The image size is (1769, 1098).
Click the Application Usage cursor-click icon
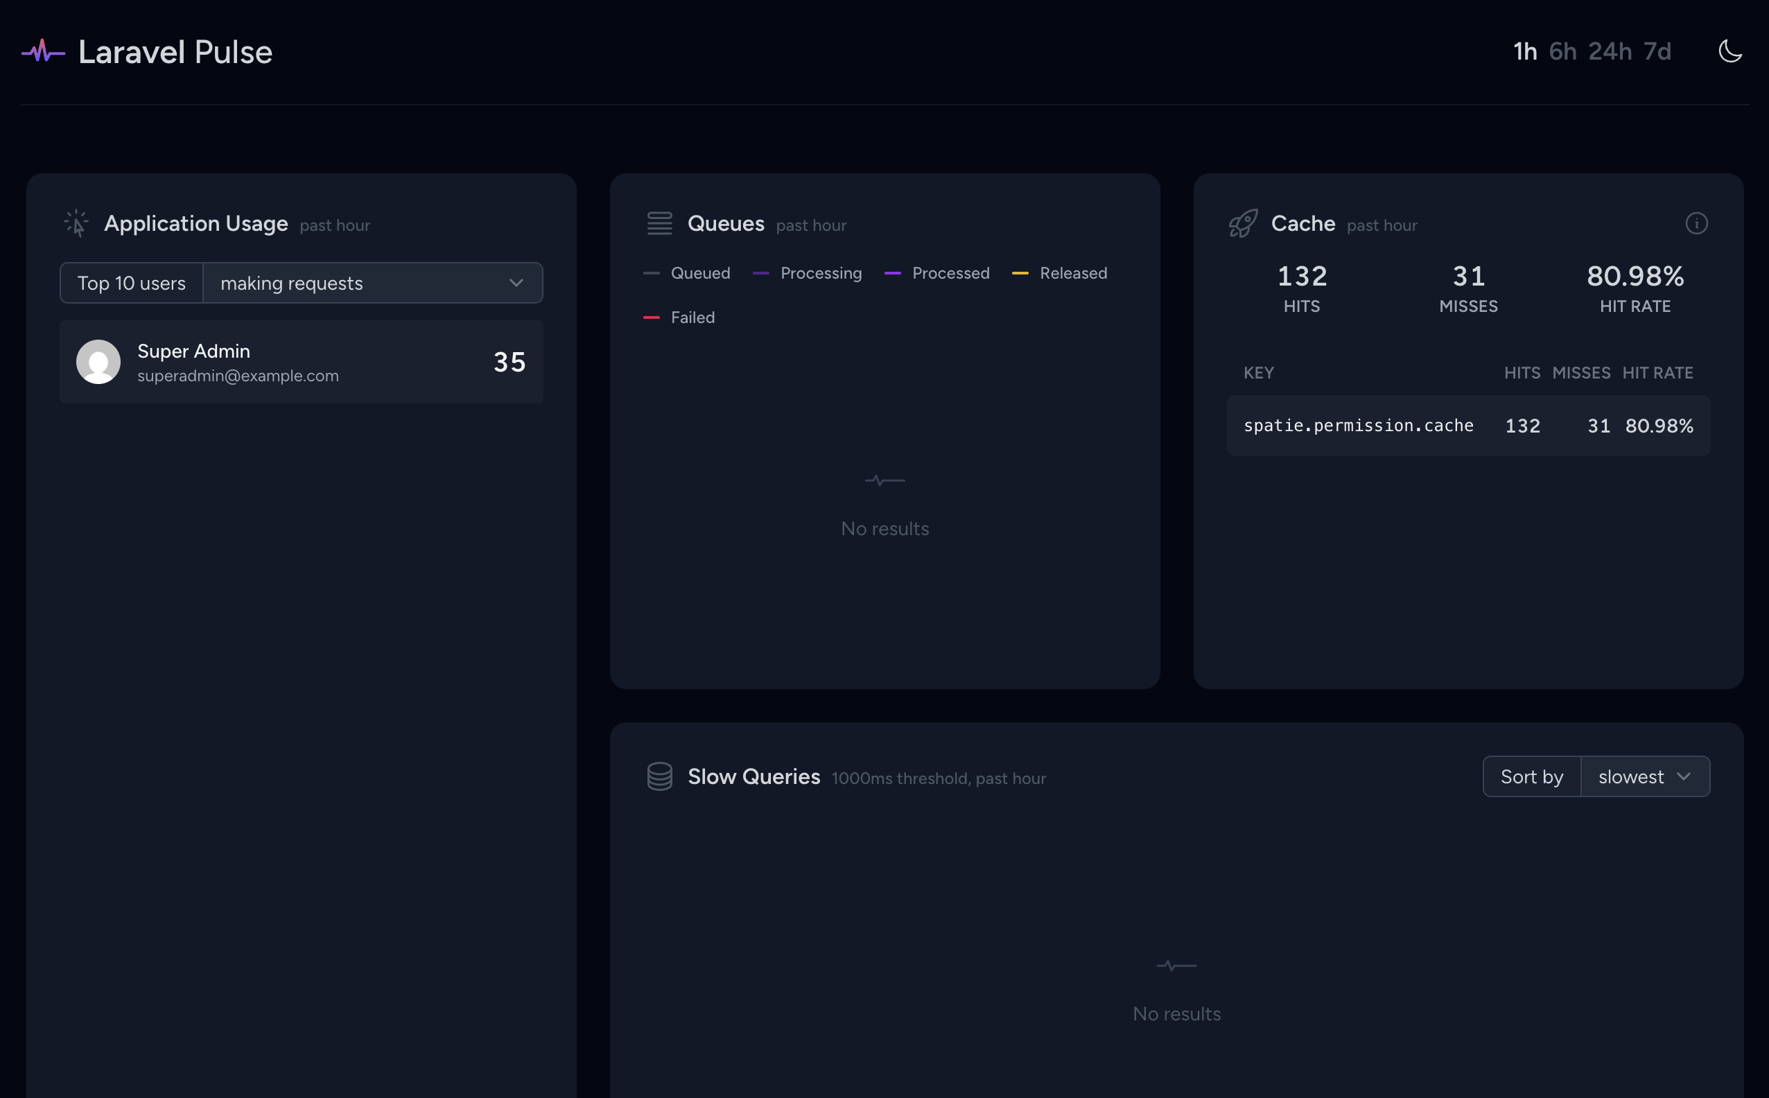tap(76, 223)
